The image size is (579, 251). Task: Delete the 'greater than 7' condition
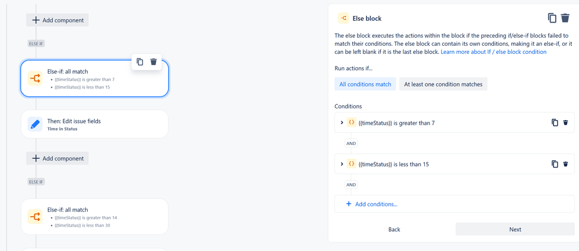(565, 122)
